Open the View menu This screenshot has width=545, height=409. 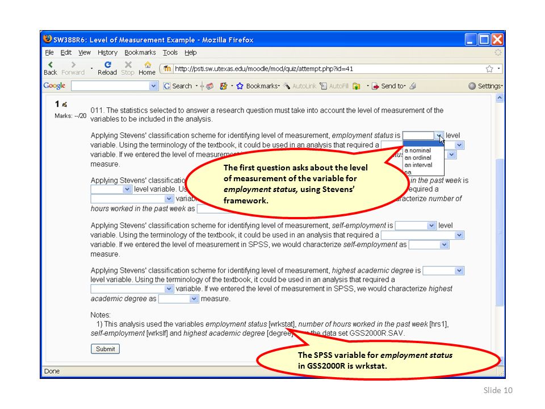coord(85,52)
